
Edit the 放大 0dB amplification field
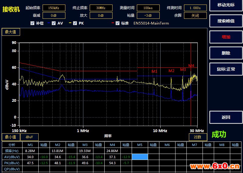101,15
